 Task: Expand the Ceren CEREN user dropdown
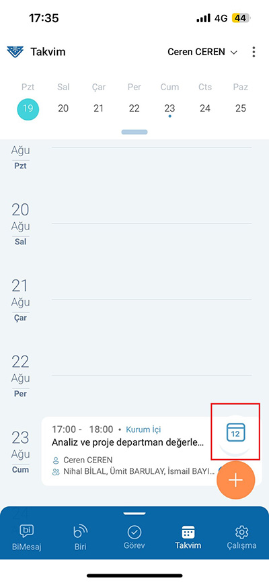(x=202, y=52)
